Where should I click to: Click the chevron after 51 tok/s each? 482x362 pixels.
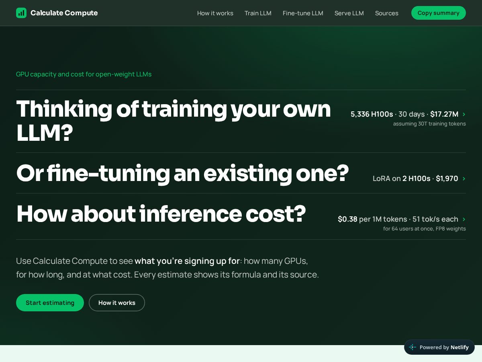tap(464, 219)
